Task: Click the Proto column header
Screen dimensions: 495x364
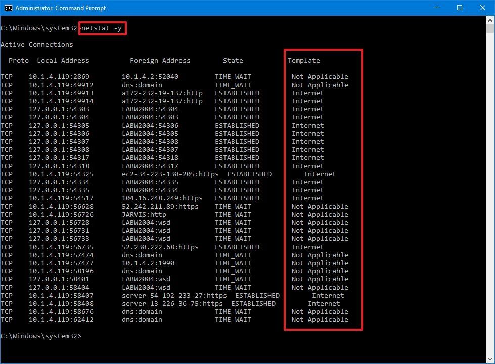Action: click(x=19, y=60)
